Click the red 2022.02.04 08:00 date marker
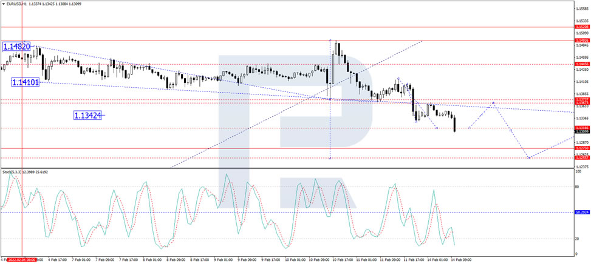This screenshot has width=591, height=264. point(21,260)
